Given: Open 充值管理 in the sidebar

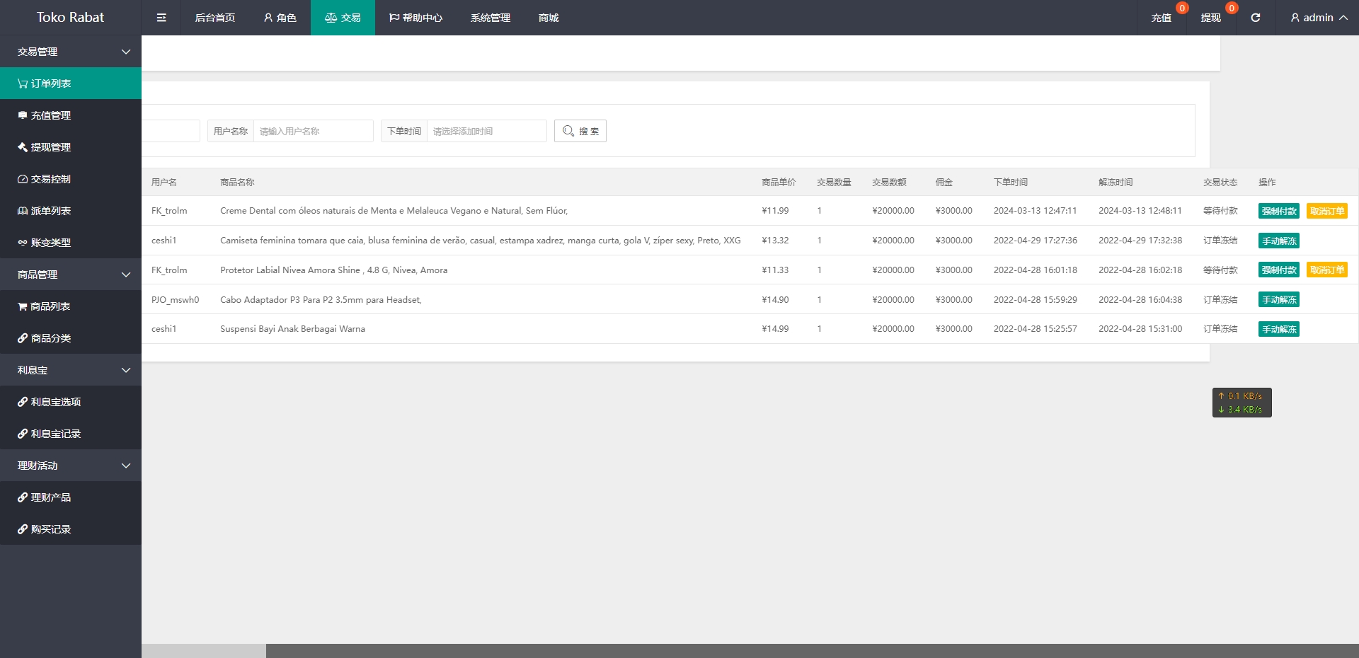Looking at the screenshot, I should coord(71,115).
